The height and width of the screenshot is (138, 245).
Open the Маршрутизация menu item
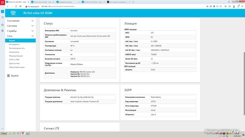coord(16,56)
